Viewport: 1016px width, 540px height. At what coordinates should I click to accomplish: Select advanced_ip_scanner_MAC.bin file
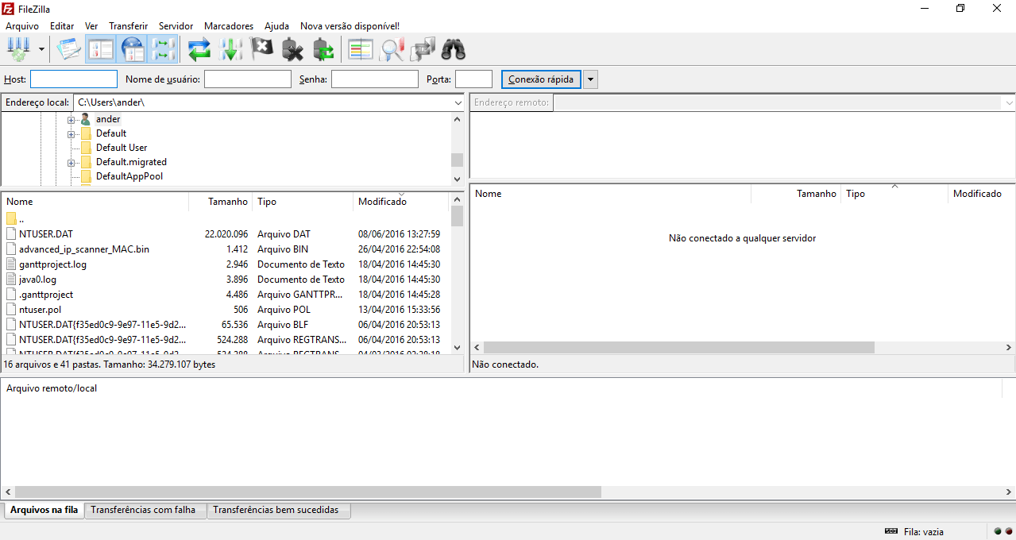click(x=226, y=249)
